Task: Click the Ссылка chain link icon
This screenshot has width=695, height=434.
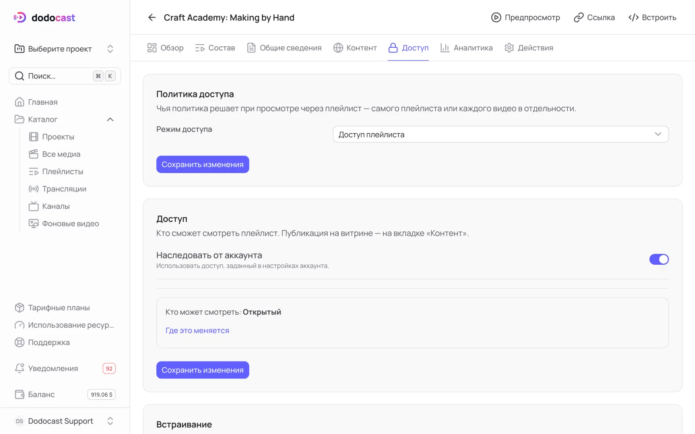Action: pyautogui.click(x=579, y=17)
